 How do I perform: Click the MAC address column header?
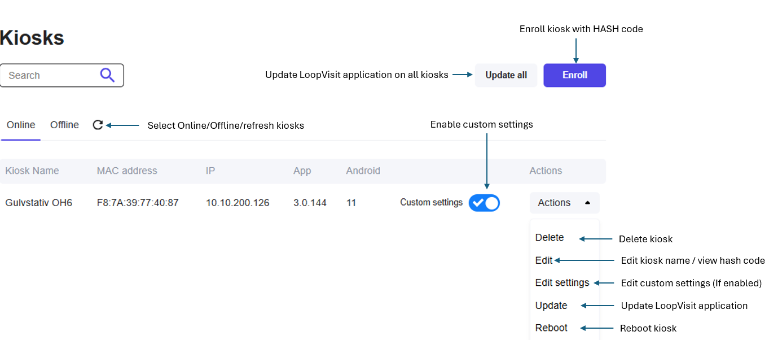[127, 171]
